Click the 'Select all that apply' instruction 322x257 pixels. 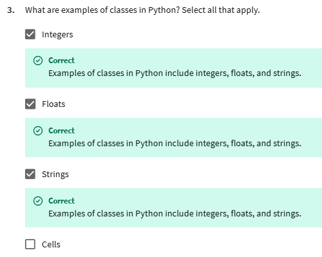point(221,10)
